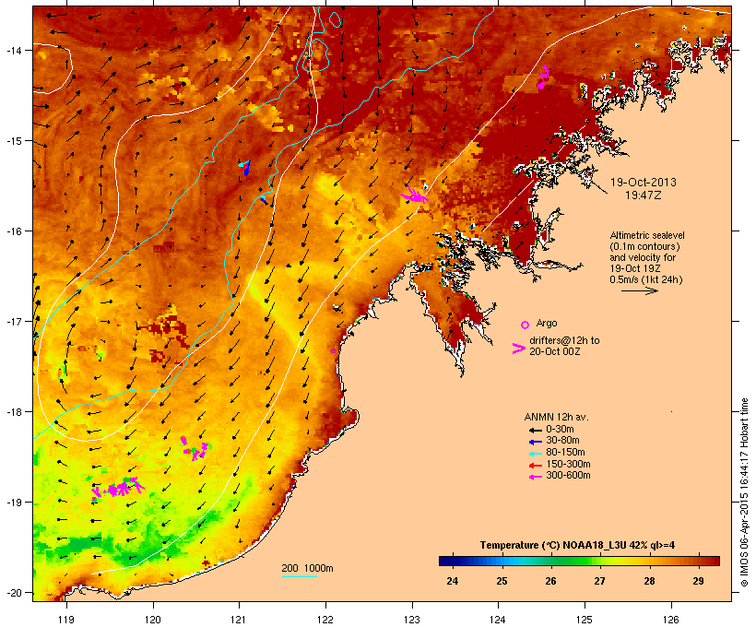Click the 'ANMN 12h av.' heading
This screenshot has width=756, height=627.
tap(556, 417)
